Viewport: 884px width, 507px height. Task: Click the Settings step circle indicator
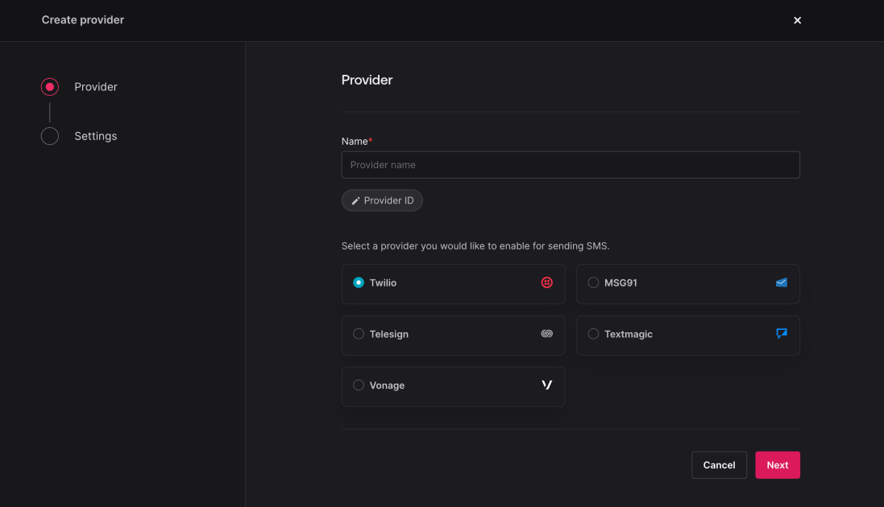coord(50,136)
